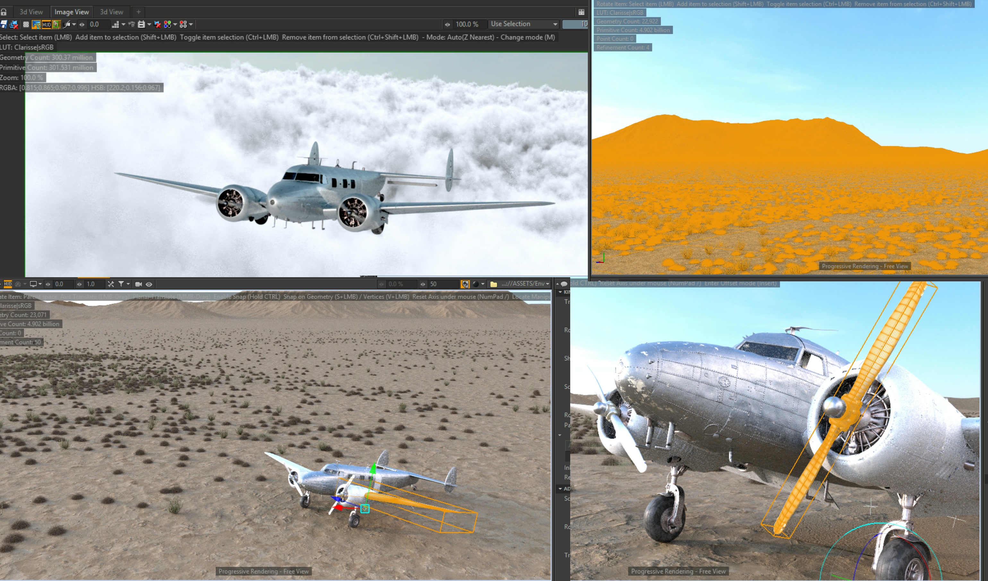Click the greyed palette icon in lower toolbar

[x=18, y=284]
